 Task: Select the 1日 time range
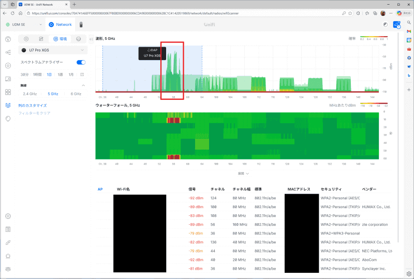(49, 75)
